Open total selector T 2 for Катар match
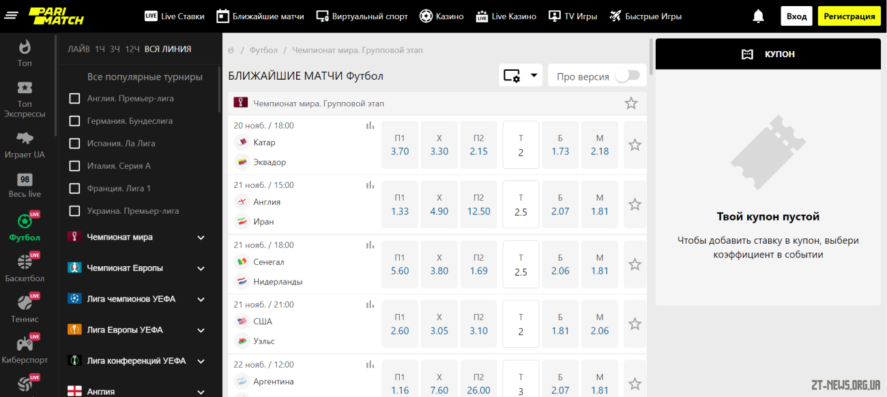The width and height of the screenshot is (887, 397). (521, 145)
